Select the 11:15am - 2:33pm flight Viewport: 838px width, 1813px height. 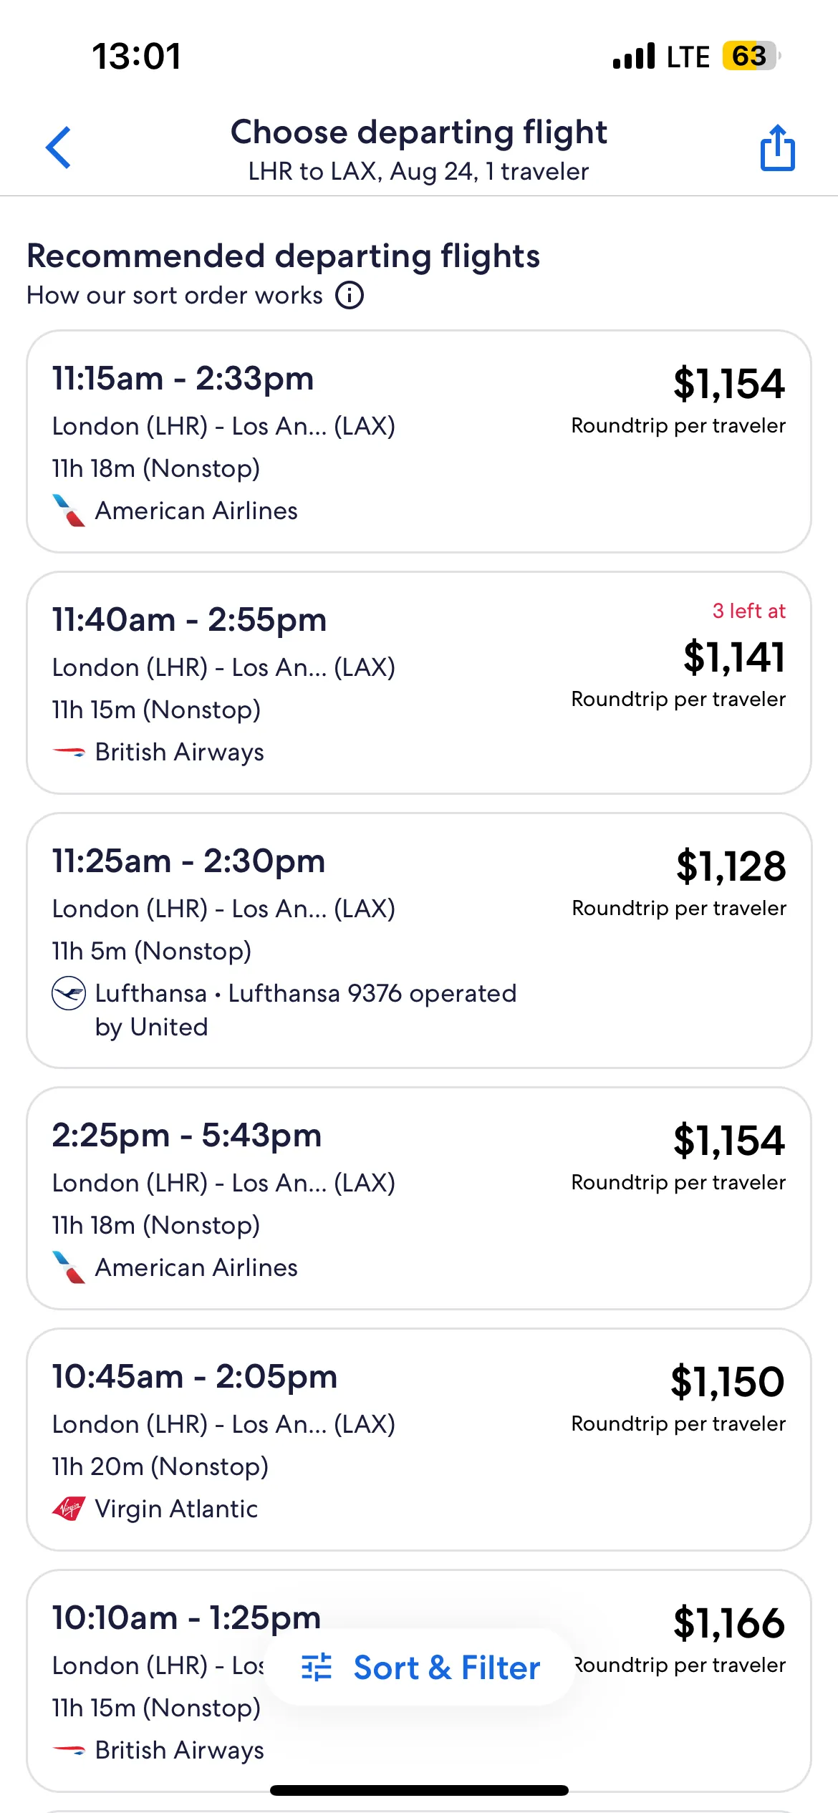point(183,379)
